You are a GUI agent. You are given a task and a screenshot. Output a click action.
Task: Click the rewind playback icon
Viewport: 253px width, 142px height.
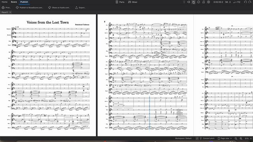[x=189, y=2]
